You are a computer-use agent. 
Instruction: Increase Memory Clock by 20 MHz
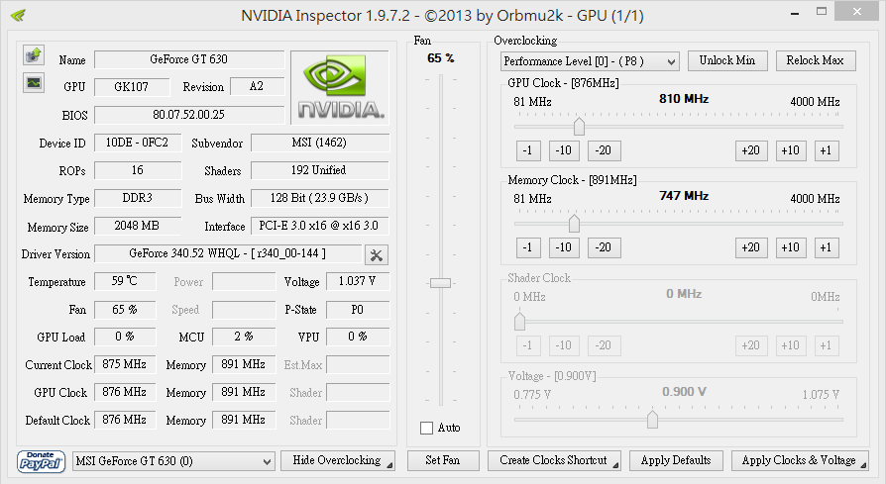point(751,247)
